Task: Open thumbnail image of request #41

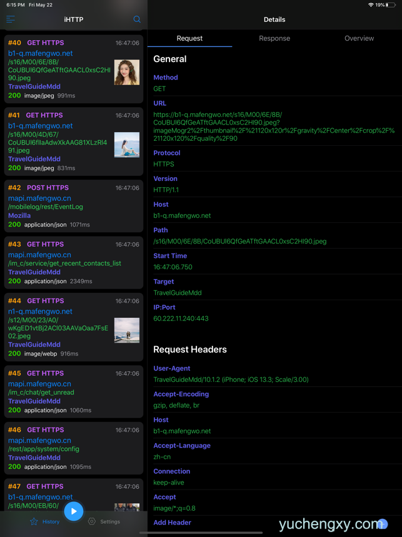Action: point(126,145)
